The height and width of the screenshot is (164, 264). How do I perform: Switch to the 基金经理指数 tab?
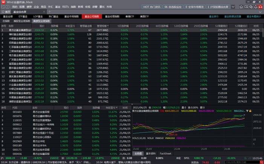pyautogui.click(x=112, y=17)
